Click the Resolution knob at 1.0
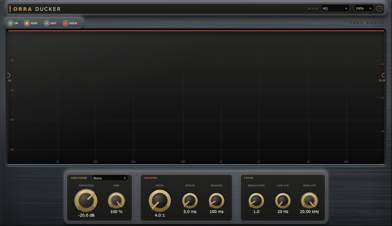This screenshot has width=392, height=226. tap(256, 201)
